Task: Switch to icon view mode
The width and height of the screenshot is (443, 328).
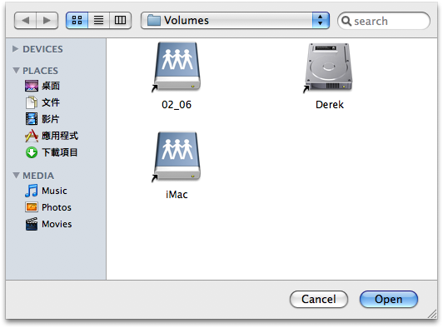Action: tap(77, 20)
